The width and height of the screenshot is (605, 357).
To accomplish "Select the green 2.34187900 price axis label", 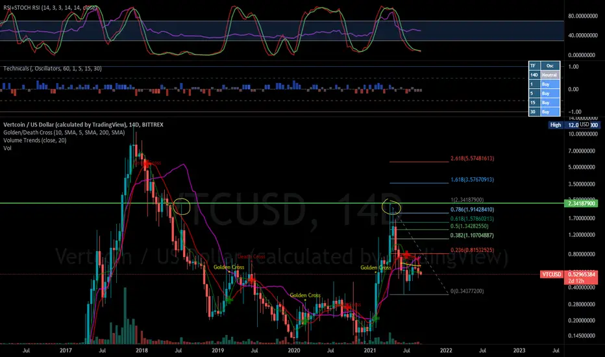I will point(581,203).
